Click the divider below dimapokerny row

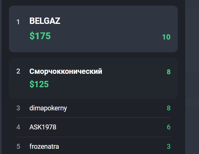pyautogui.click(x=93, y=118)
